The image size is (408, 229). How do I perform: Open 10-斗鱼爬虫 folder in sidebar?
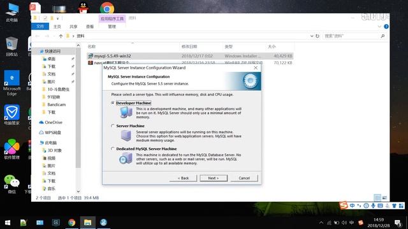click(58, 89)
